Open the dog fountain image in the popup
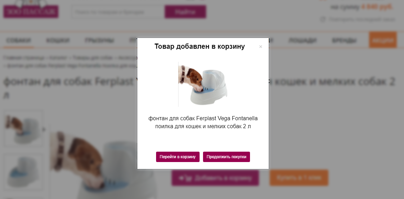The width and height of the screenshot is (404, 199). 203,84
